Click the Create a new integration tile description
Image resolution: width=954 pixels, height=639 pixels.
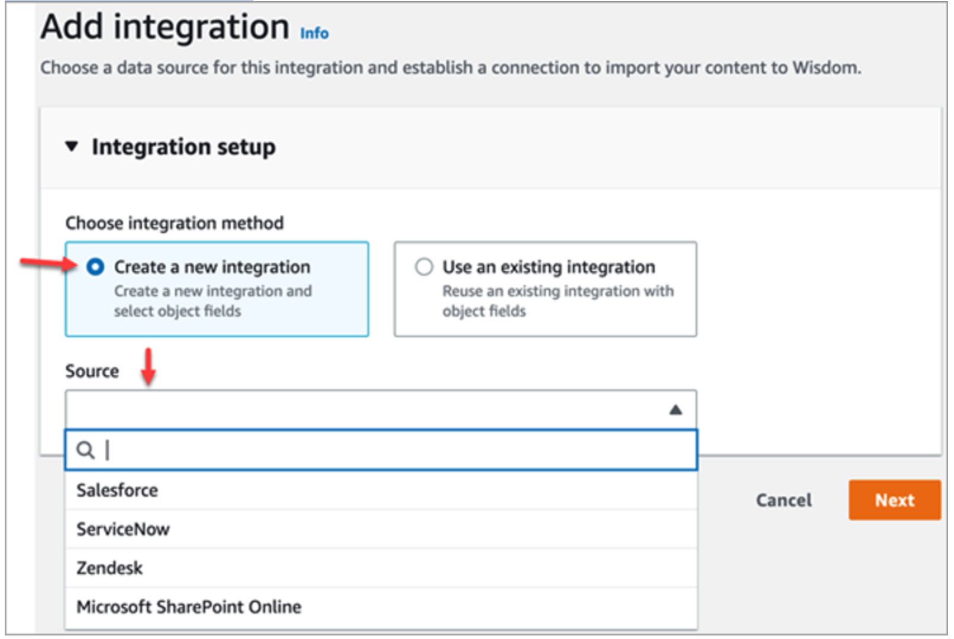pos(212,301)
